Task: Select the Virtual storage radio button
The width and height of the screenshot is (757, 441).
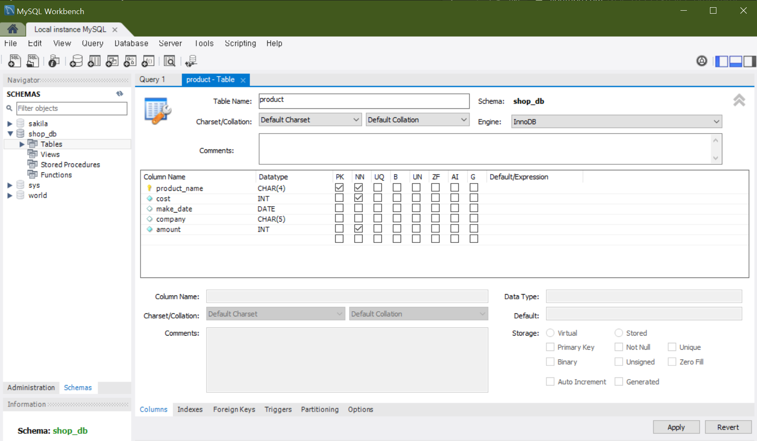Action: click(551, 333)
